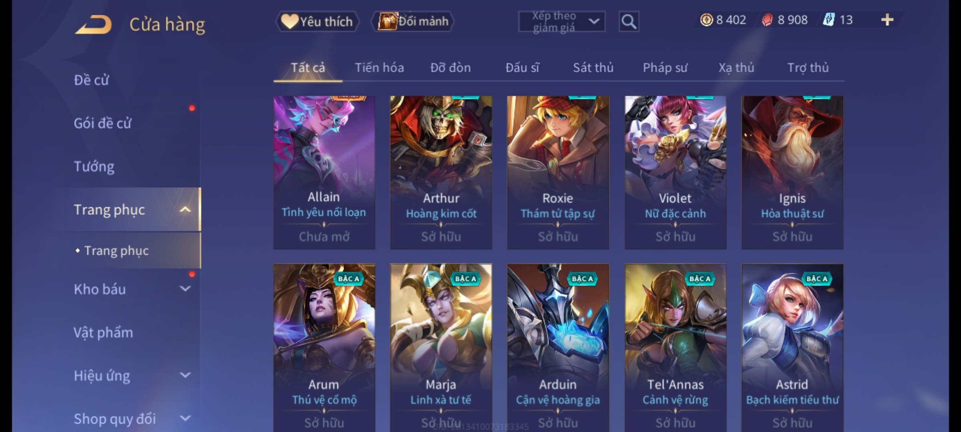Open the Xếp theo giảm giá sort dropdown
Image resolution: width=961 pixels, height=432 pixels.
pyautogui.click(x=561, y=22)
